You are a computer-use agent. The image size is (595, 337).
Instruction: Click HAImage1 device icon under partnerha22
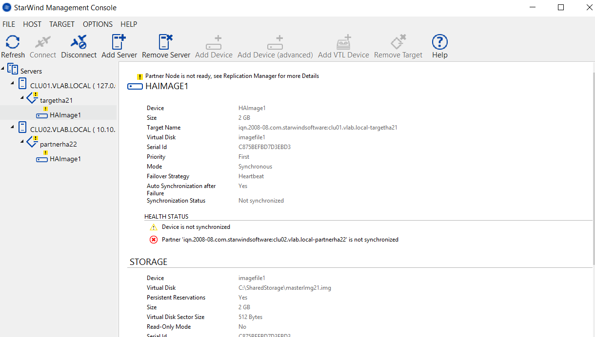coord(42,159)
